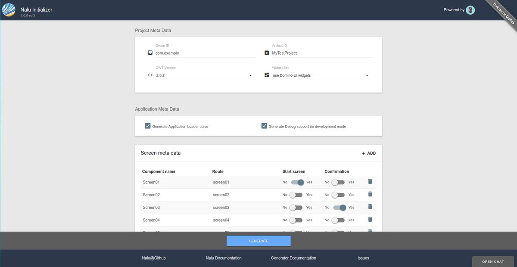This screenshot has width=517, height=267.
Task: Click the Confirmation column header
Action: tap(337, 171)
